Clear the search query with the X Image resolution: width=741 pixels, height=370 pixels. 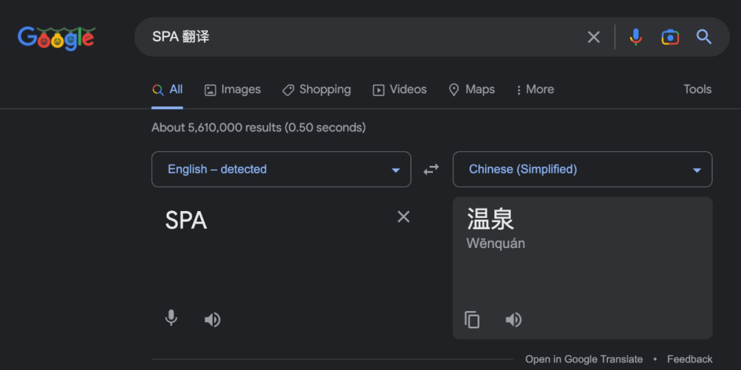pyautogui.click(x=593, y=37)
